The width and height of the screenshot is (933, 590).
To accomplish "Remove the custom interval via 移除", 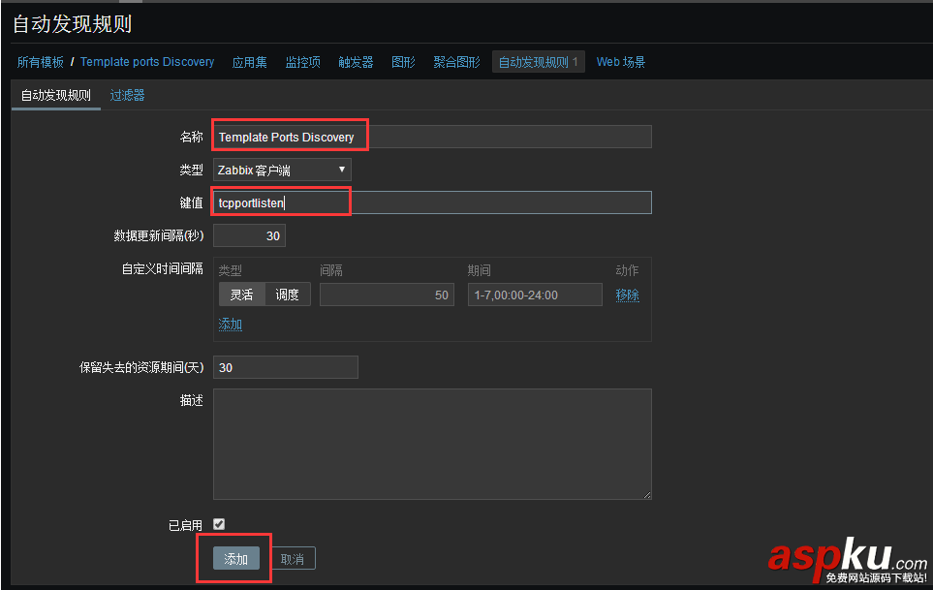I will click(627, 294).
